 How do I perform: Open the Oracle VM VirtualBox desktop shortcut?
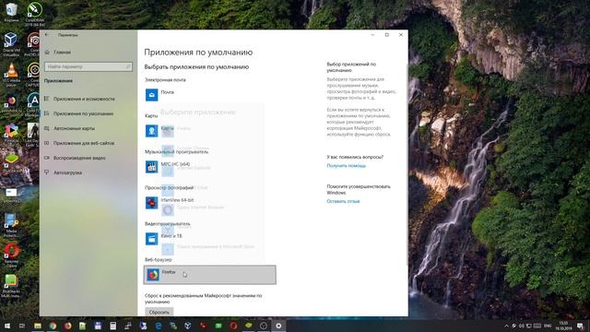10,44
